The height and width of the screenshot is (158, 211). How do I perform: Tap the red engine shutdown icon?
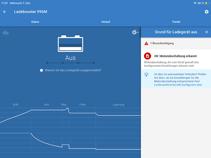click(148, 56)
